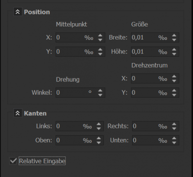Select the Mittelpunkt X input field

pos(80,38)
